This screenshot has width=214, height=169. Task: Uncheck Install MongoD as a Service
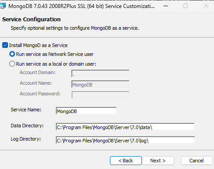click(x=5, y=45)
